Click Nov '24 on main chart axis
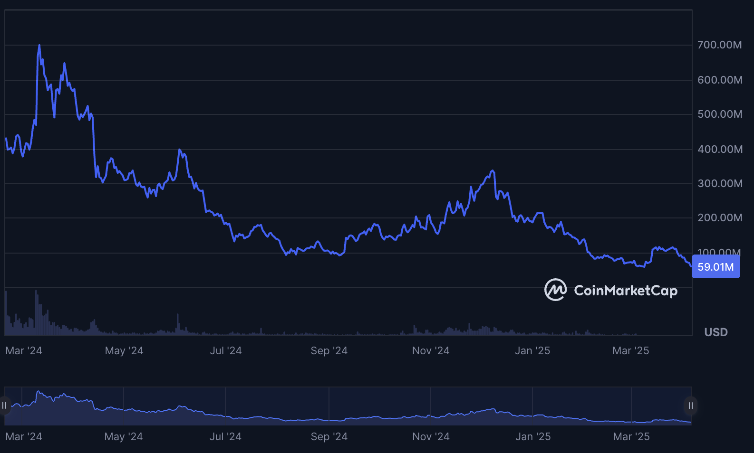 (x=431, y=350)
